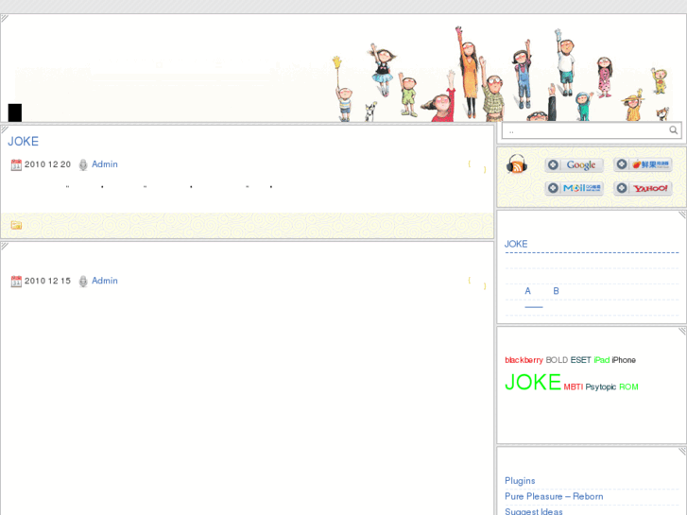Focus the search input field
687x515 pixels.
(x=585, y=130)
